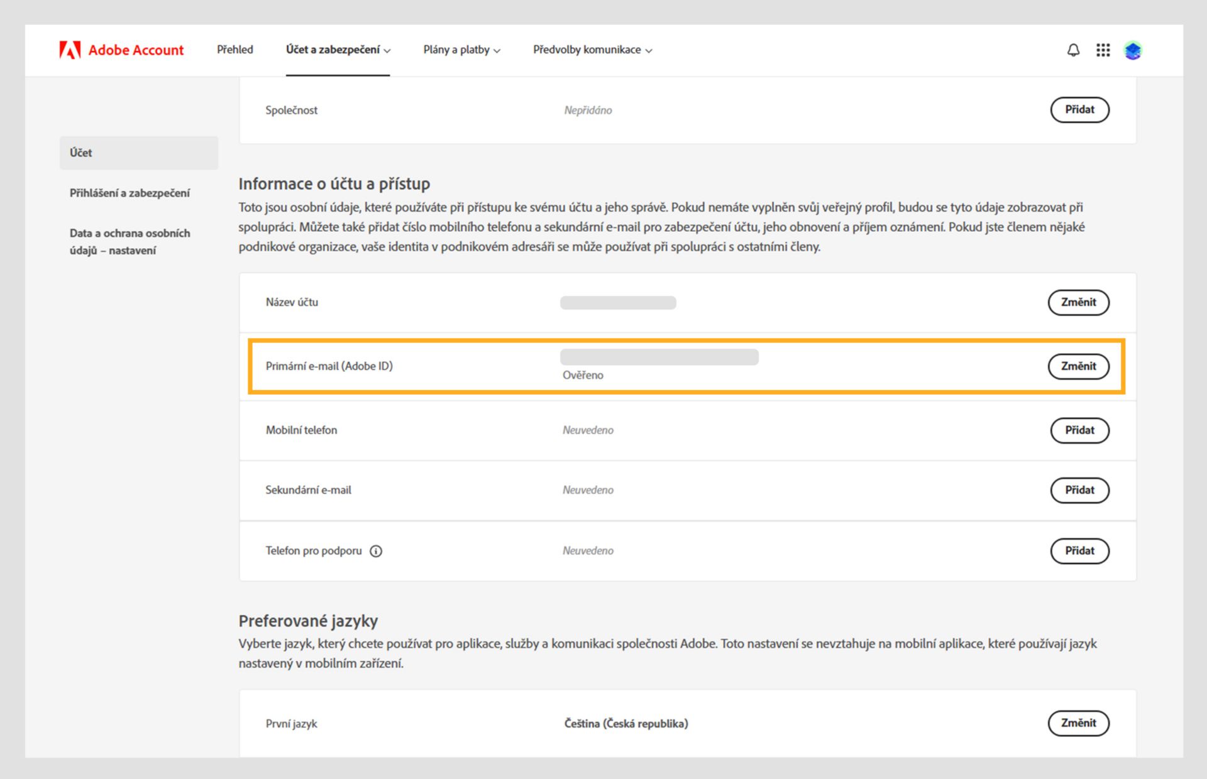Expand the Účet a zabezpečení menu
The image size is (1207, 779).
pyautogui.click(x=338, y=50)
